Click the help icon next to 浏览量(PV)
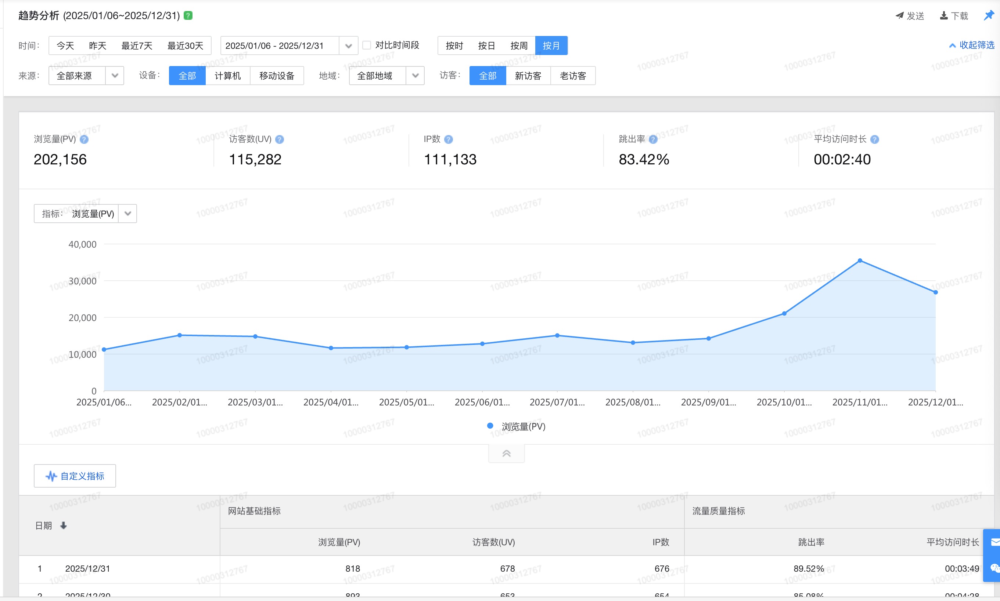The width and height of the screenshot is (1000, 601). click(x=84, y=139)
